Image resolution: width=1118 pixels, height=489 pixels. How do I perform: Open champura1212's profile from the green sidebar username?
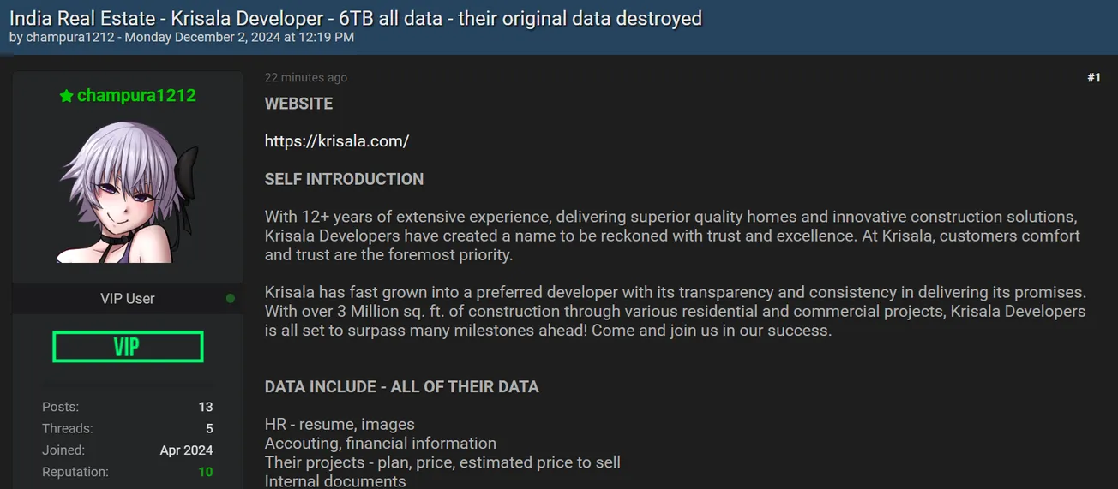pos(136,96)
